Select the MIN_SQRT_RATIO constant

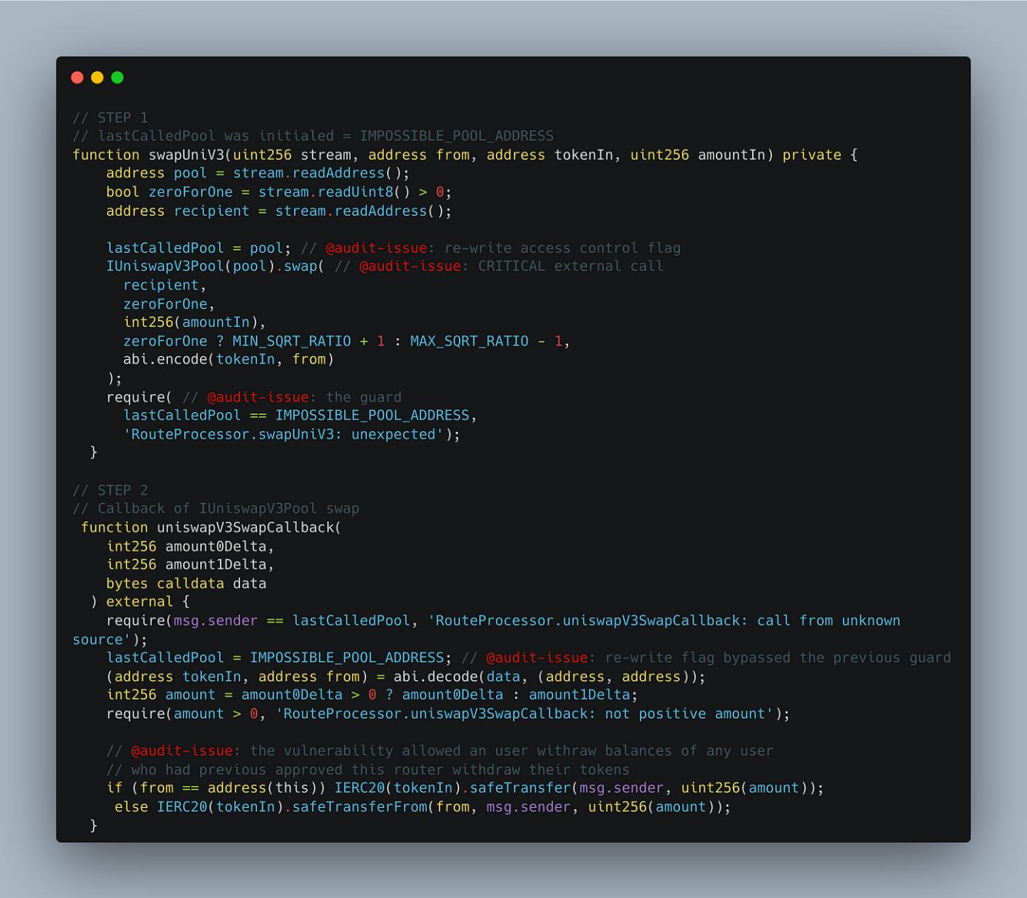click(292, 341)
